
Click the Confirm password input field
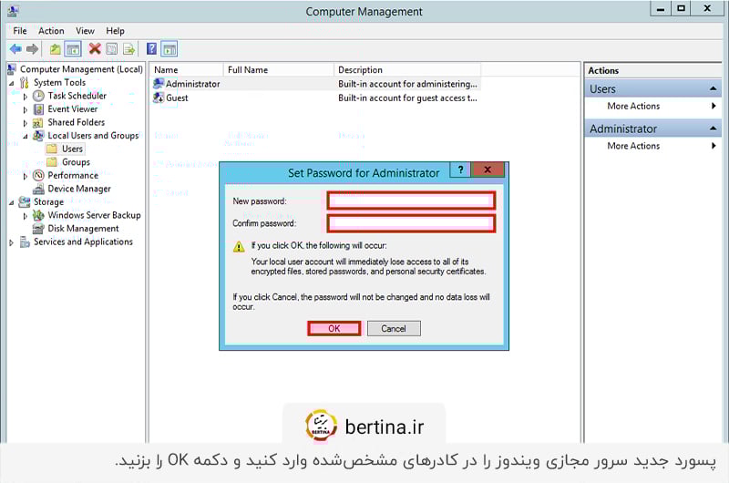coord(411,223)
